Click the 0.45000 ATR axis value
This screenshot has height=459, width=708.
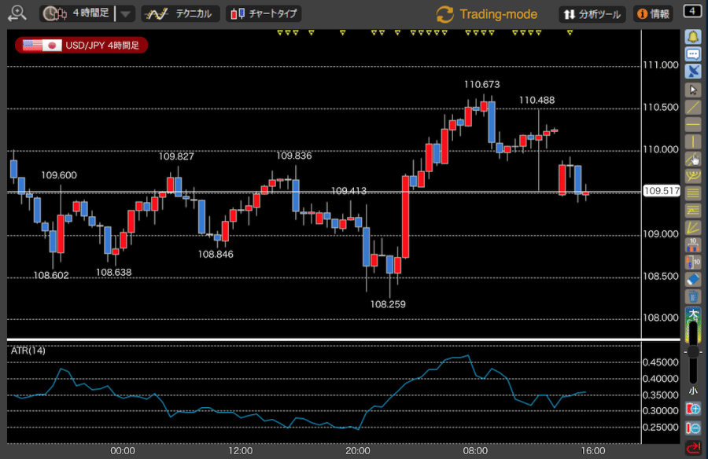click(661, 362)
